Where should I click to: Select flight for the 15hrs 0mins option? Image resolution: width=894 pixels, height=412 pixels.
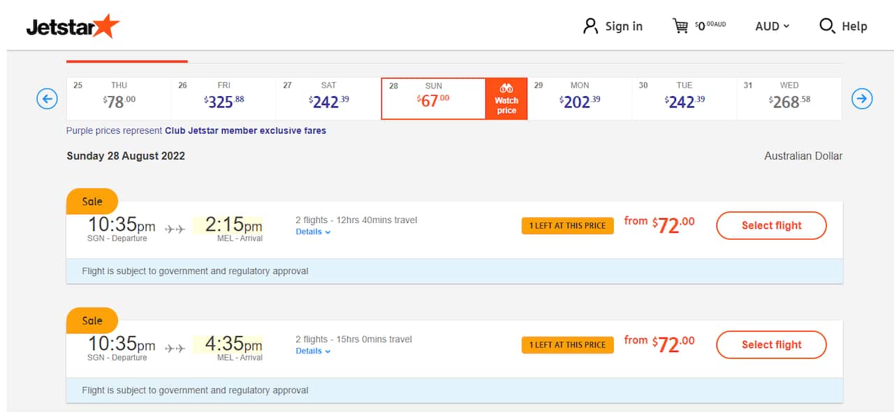(771, 345)
